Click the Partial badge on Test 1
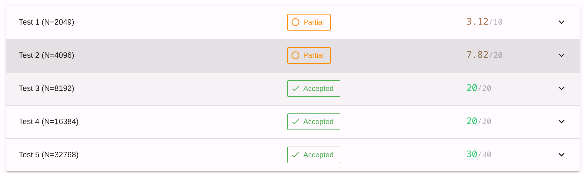Viewport: 585px width, 173px height. coord(309,22)
